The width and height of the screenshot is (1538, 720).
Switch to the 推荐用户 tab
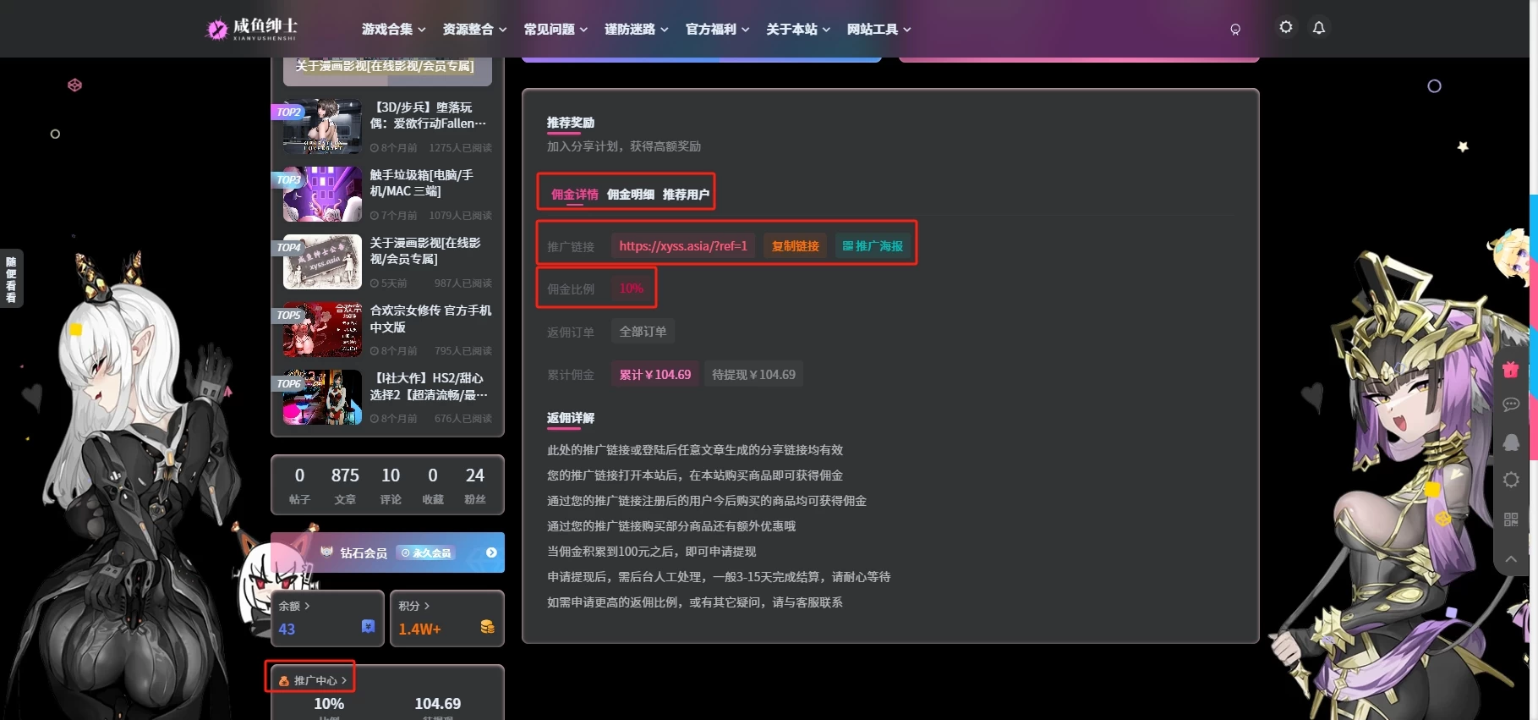tap(686, 195)
